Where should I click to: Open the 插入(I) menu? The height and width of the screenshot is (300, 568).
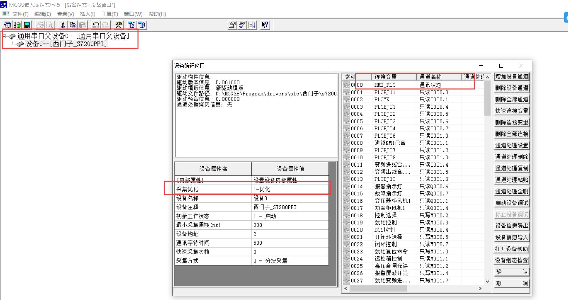pyautogui.click(x=88, y=14)
